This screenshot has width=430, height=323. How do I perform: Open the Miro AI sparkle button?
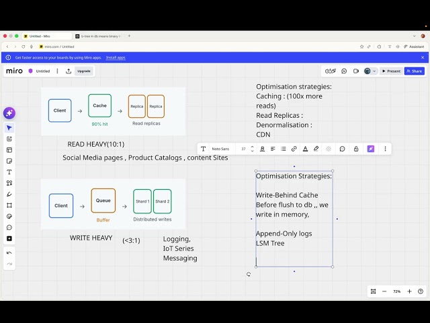coord(9,113)
